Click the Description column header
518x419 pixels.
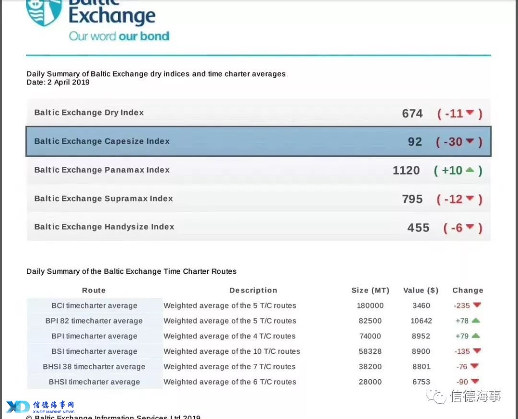click(x=253, y=290)
